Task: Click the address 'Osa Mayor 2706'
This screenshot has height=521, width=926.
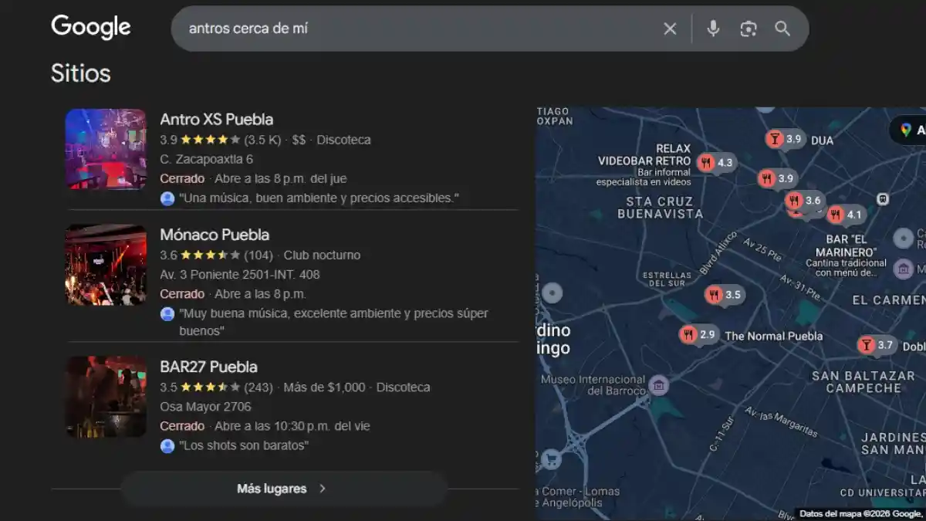Action: click(205, 407)
